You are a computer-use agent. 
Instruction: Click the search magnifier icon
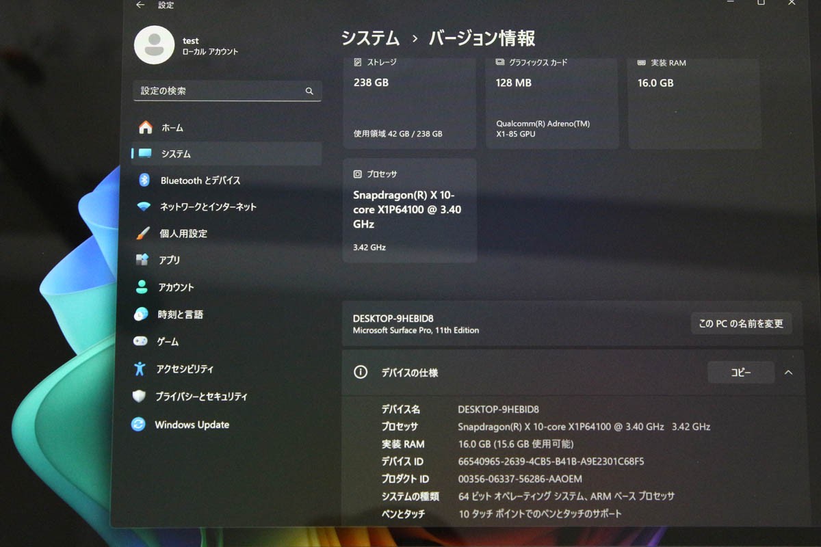pyautogui.click(x=309, y=90)
